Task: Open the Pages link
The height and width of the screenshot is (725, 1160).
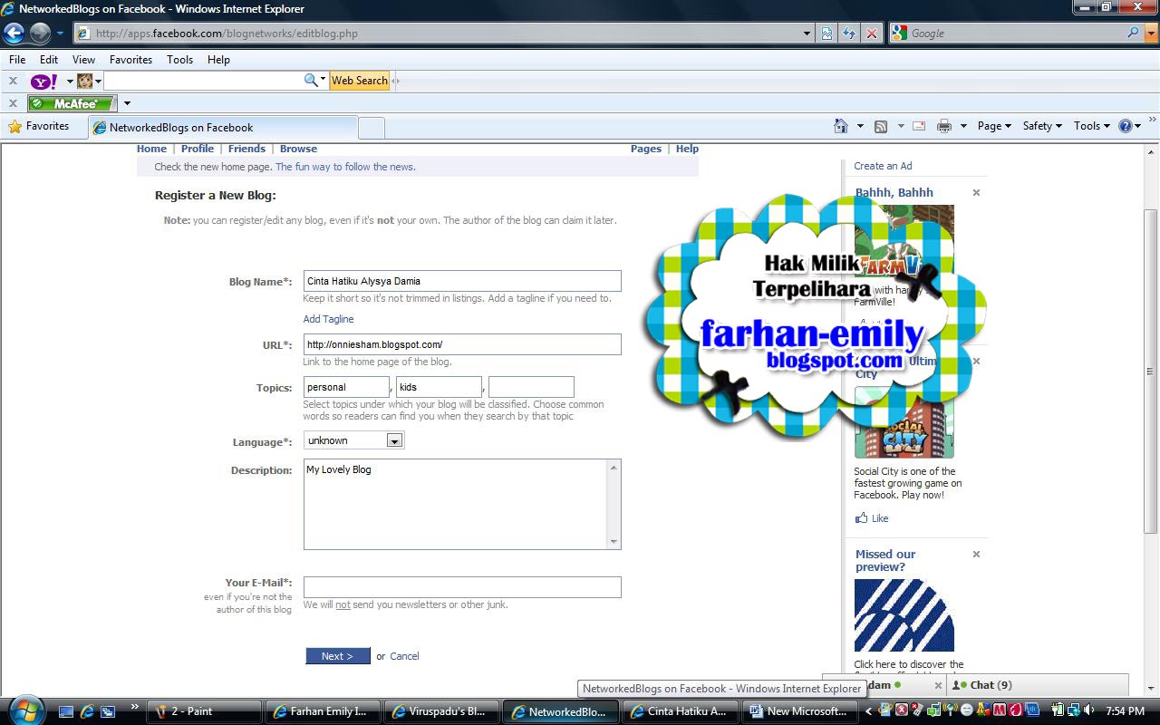Action: (x=646, y=149)
